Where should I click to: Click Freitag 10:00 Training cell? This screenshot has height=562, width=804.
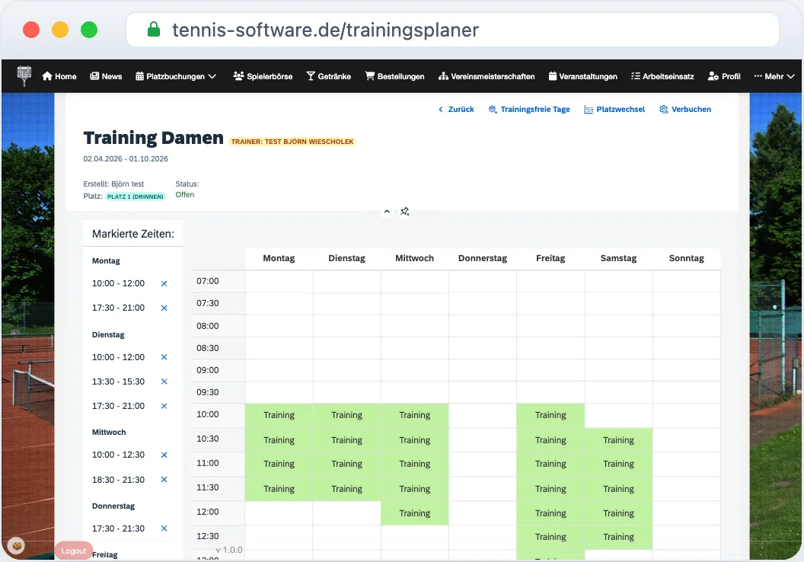550,415
